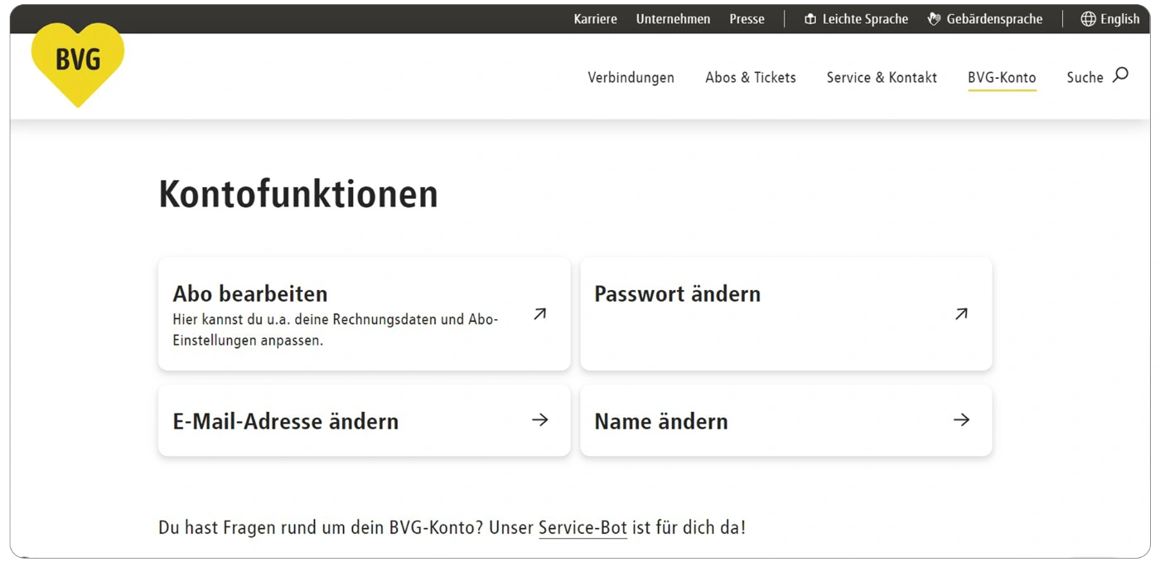Select the BVG-Konto menu item

point(1002,77)
